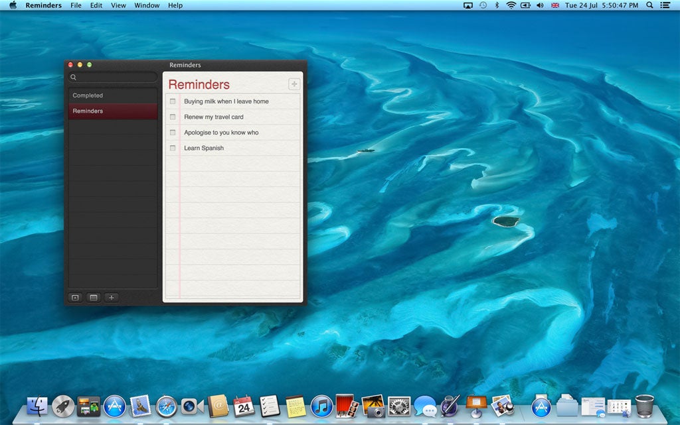The image size is (680, 425).
Task: Mark 'Renew my travel card' as completed
Action: click(173, 117)
